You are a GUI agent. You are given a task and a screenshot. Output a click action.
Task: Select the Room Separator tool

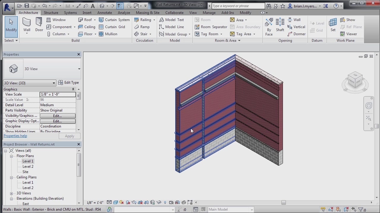pos(211,27)
